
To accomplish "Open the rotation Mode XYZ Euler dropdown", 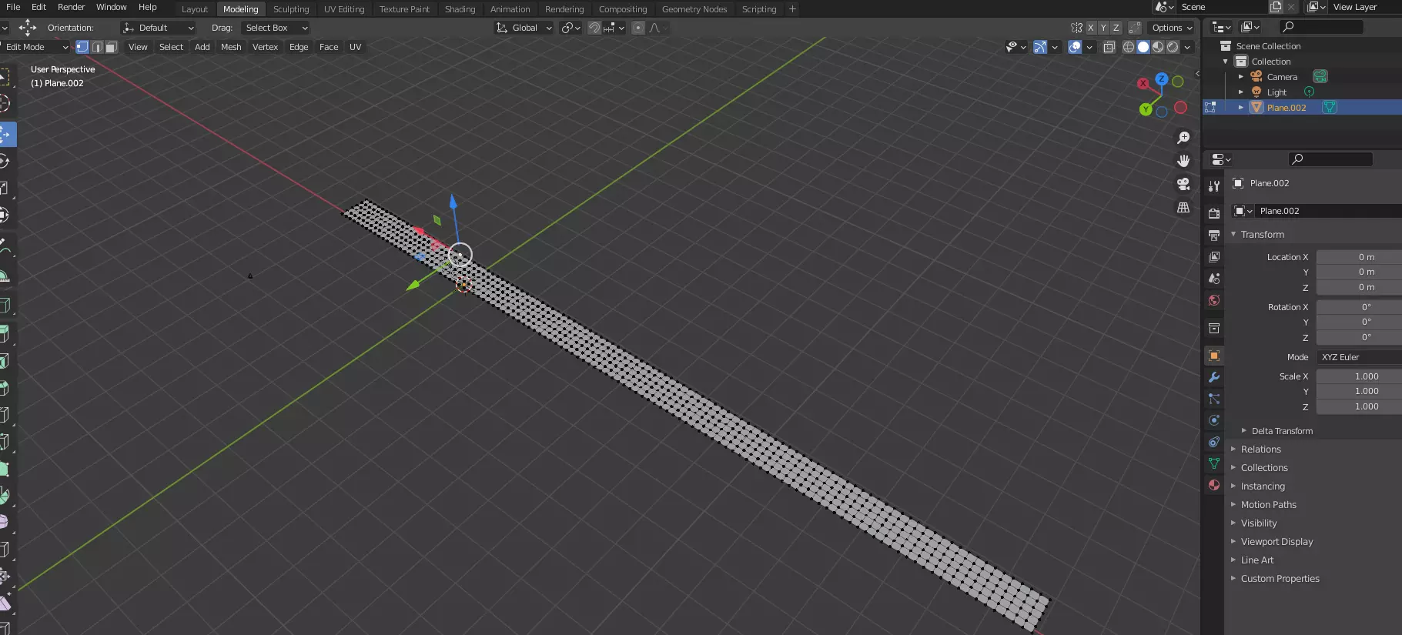I will [1359, 357].
